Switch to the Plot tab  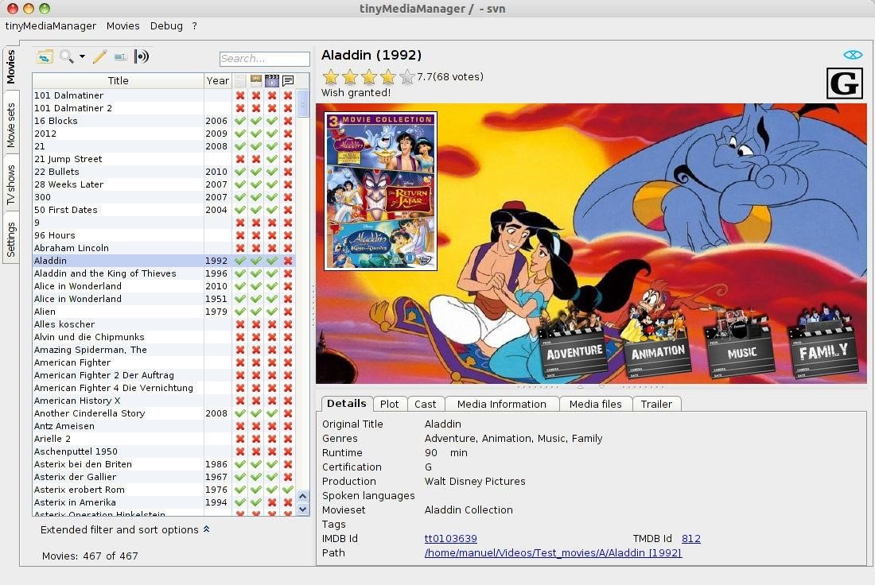coord(390,405)
